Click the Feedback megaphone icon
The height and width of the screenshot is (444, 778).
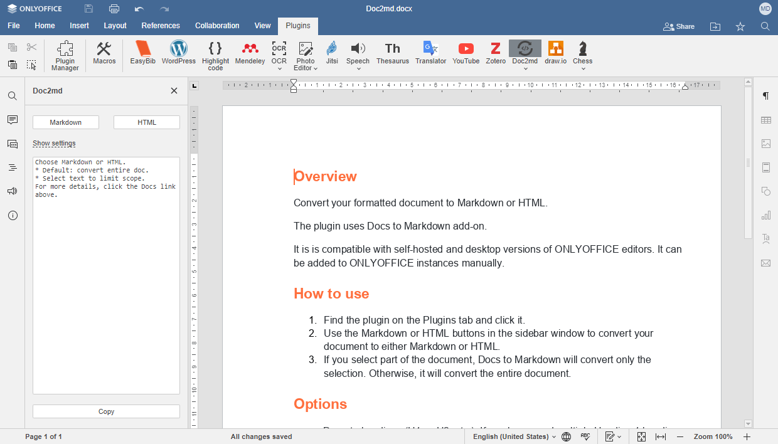pyautogui.click(x=13, y=191)
